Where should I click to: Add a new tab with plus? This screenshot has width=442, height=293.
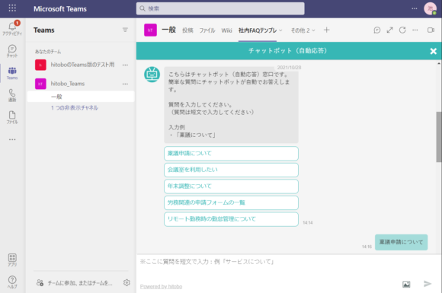(x=326, y=30)
